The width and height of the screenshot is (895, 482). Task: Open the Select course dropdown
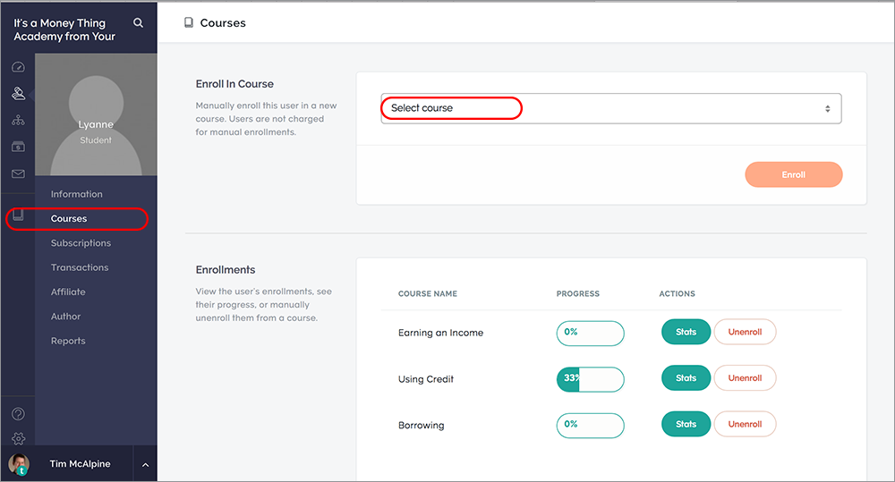[x=610, y=108]
